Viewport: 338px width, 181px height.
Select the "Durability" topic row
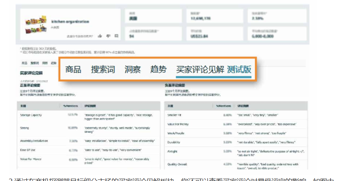(236, 142)
